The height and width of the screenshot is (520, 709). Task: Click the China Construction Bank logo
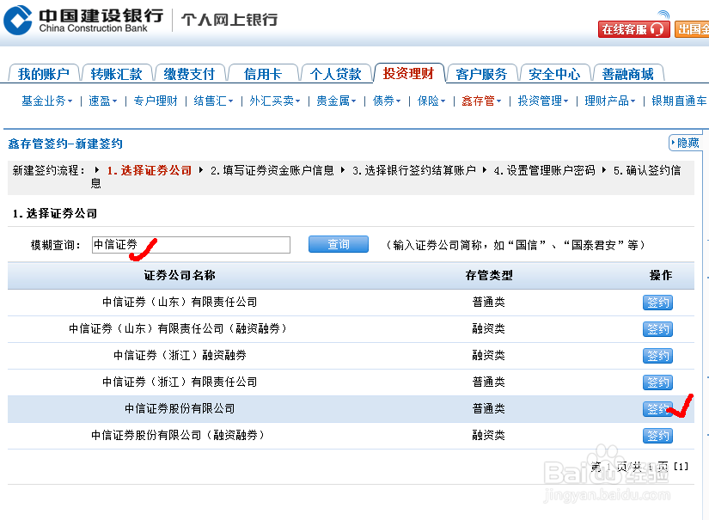pyautogui.click(x=83, y=21)
